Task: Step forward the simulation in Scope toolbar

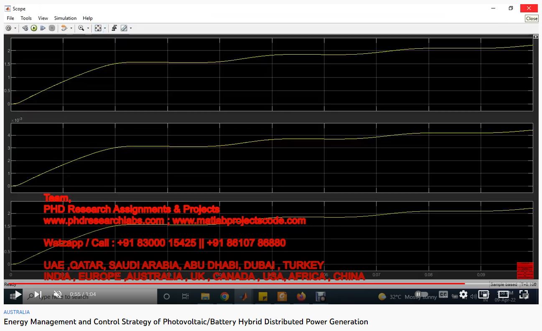Action: pos(43,28)
